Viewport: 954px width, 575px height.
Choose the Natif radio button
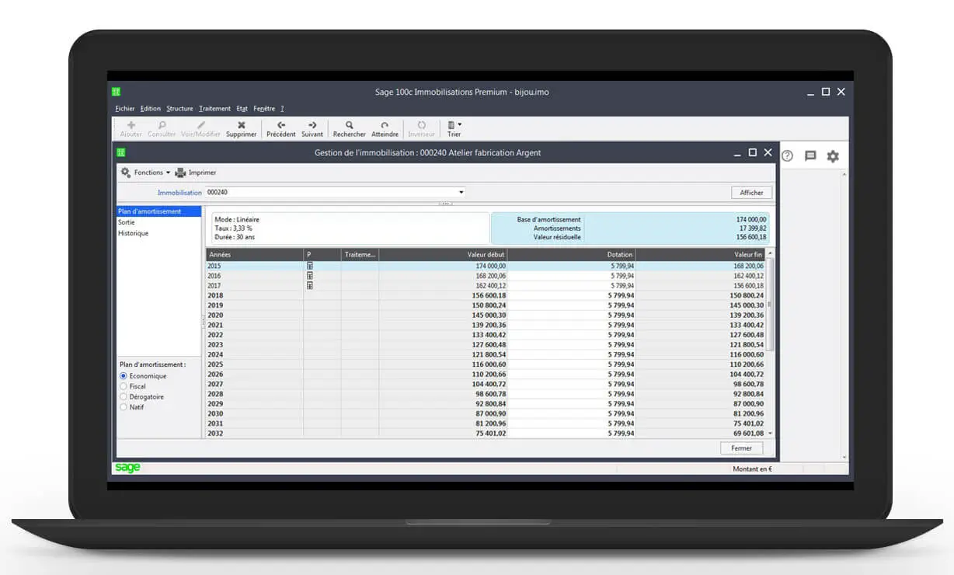point(124,407)
